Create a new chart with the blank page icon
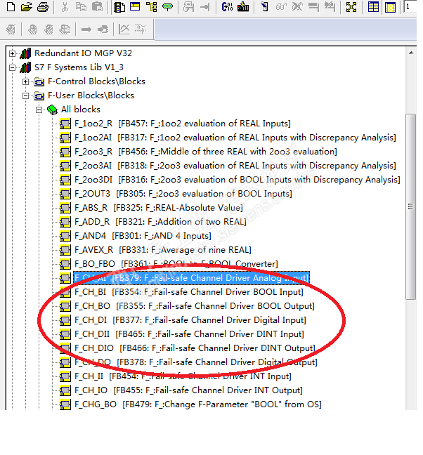The height and width of the screenshot is (455, 423). tap(11, 6)
